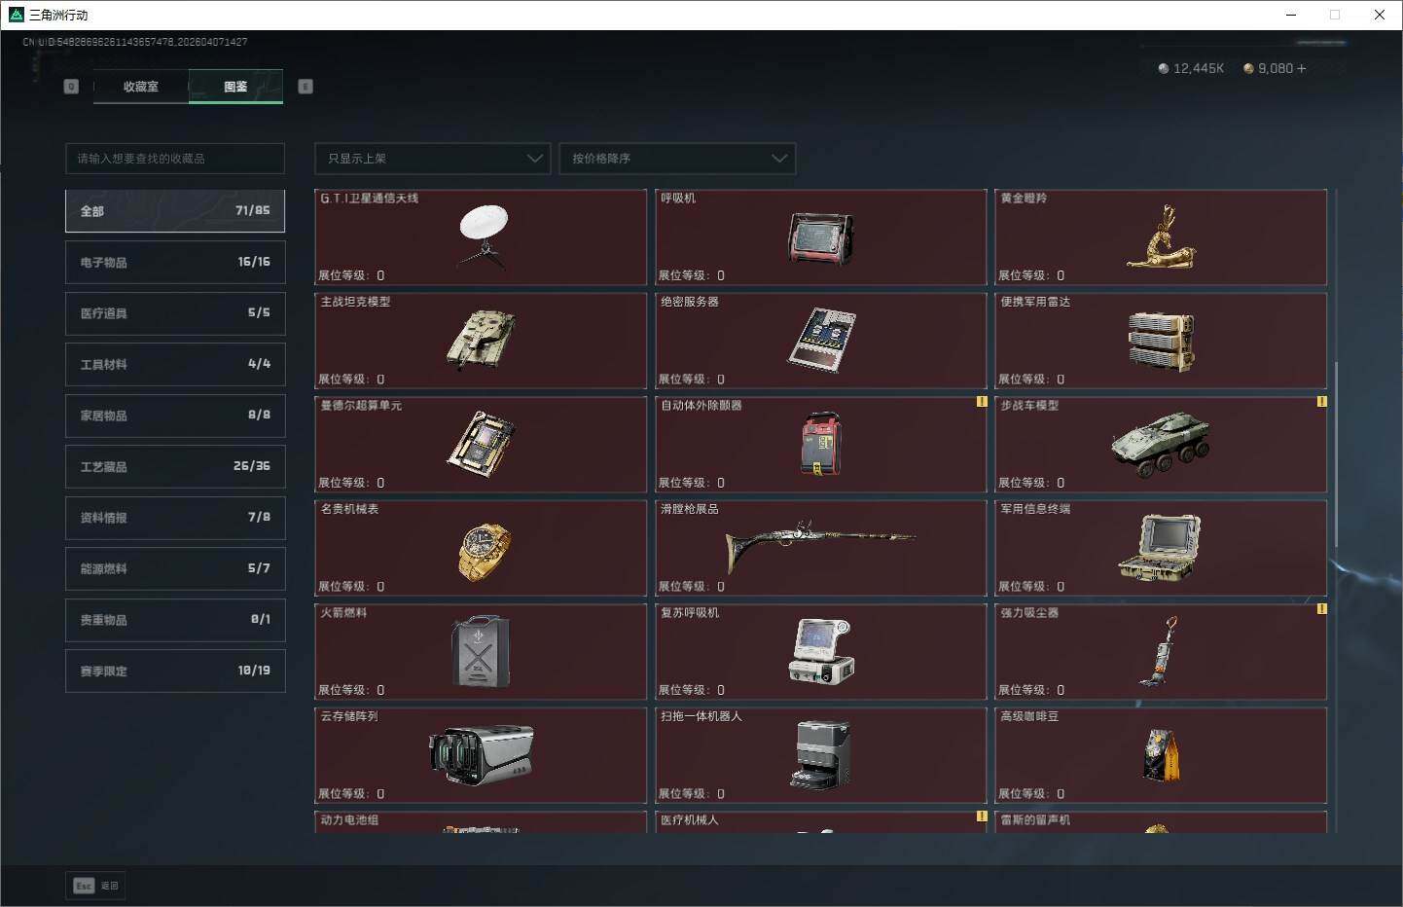The image size is (1403, 907).
Task: Select the luxury mechanical watch icon
Action: [483, 551]
